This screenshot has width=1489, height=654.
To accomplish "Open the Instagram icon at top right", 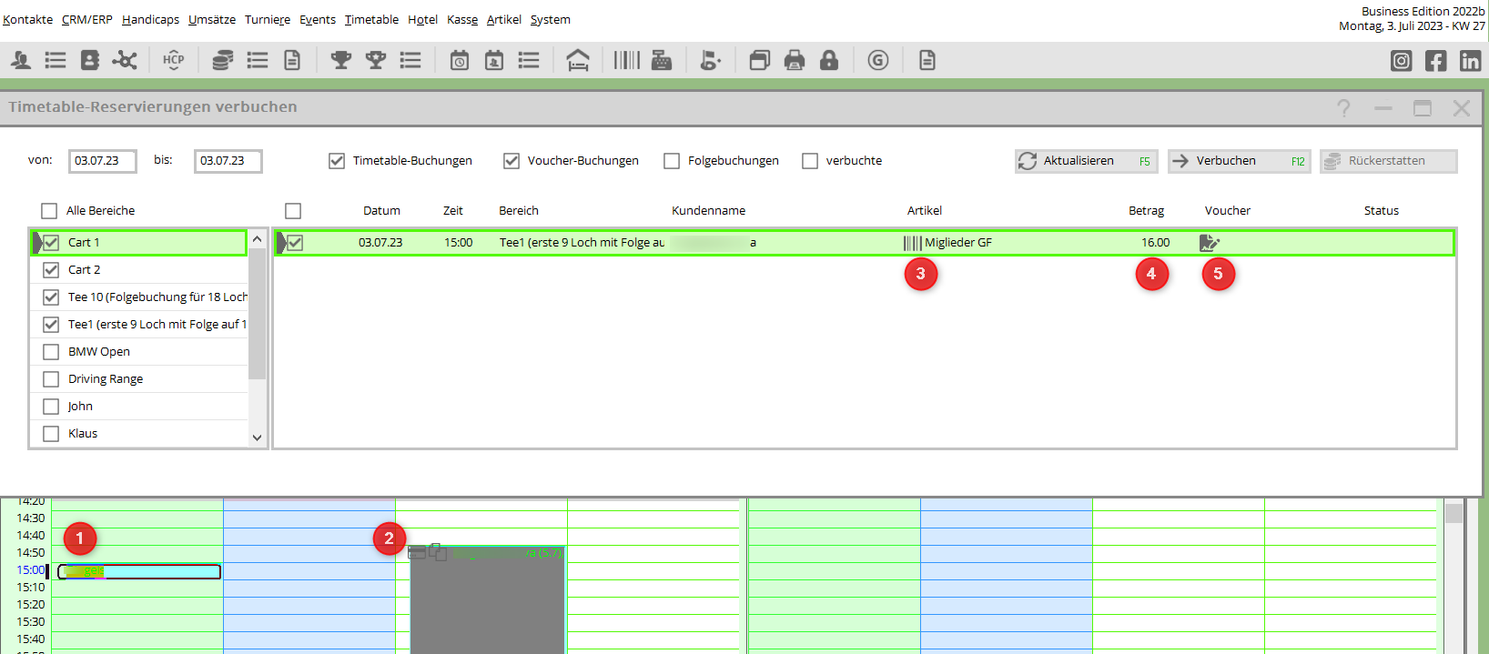I will coord(1402,60).
